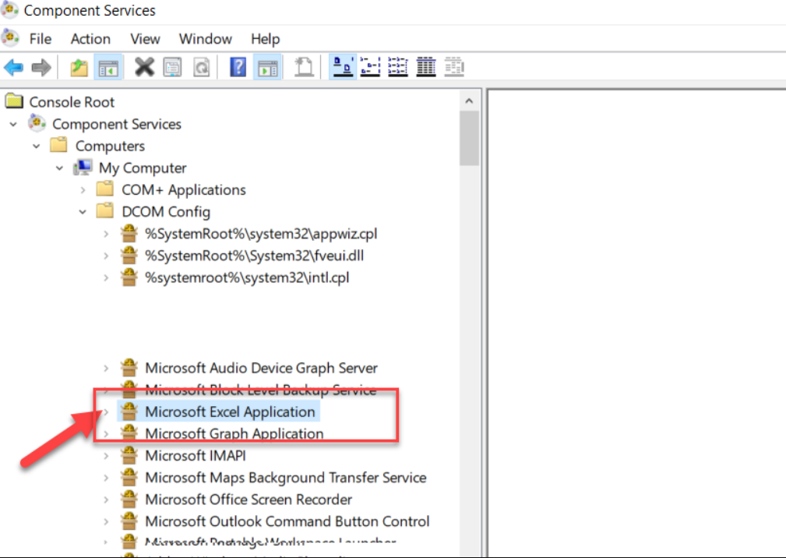Click the Delete X toolbar icon

pyautogui.click(x=144, y=67)
